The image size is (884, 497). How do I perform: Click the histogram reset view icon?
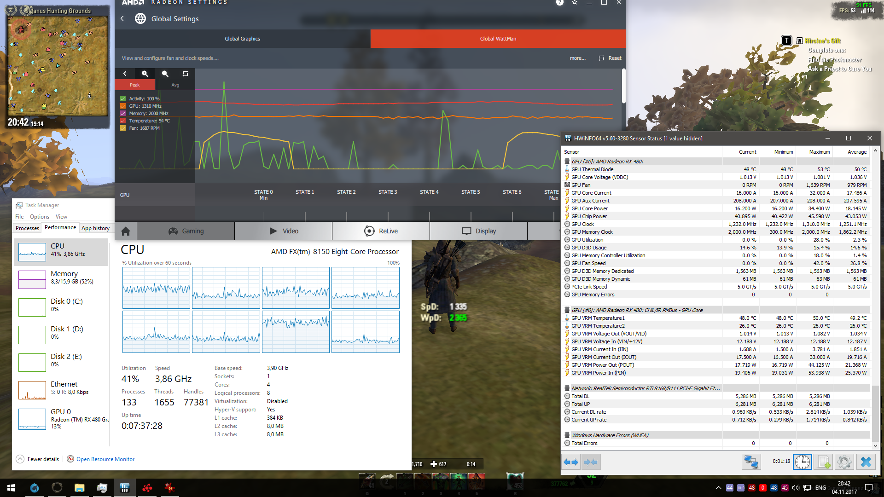tap(185, 74)
